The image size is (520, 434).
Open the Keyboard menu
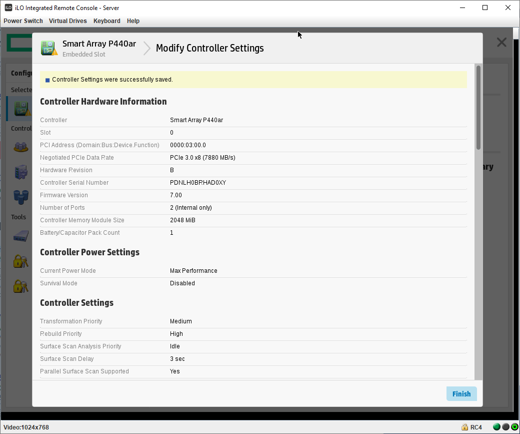pyautogui.click(x=107, y=21)
